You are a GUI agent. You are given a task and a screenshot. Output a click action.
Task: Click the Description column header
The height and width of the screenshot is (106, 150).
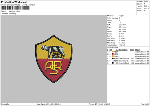(123, 50)
